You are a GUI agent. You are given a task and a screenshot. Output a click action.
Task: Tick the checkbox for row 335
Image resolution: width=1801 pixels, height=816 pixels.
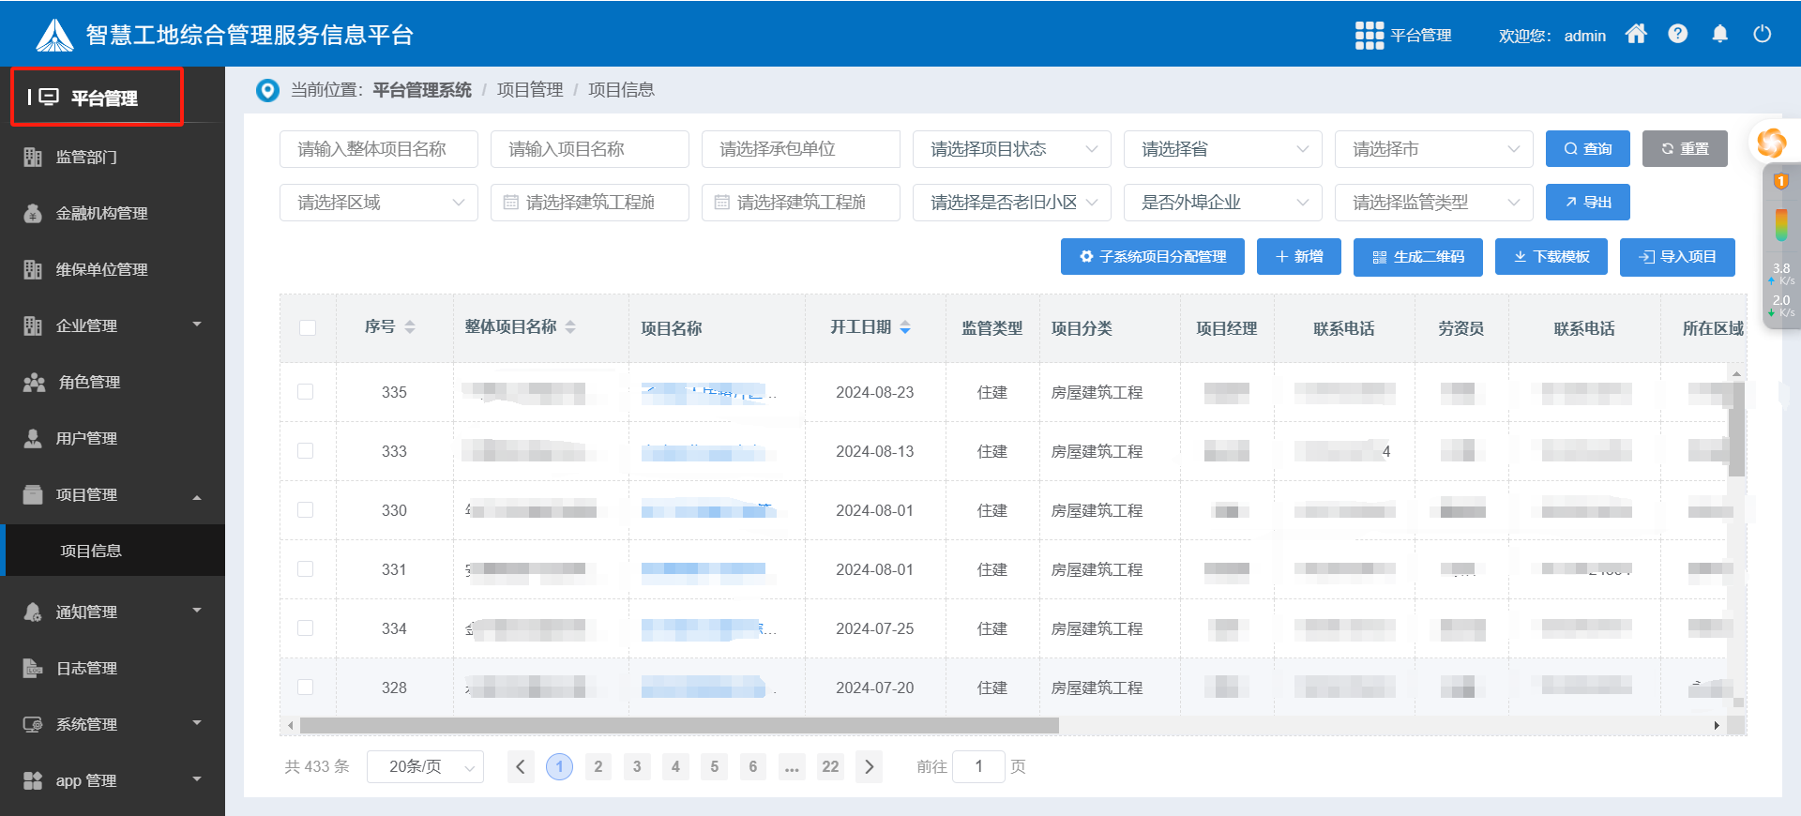point(306,392)
